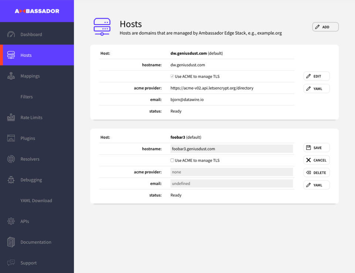Open YAML Download in the sidebar
This screenshot has height=273, width=355.
point(36,200)
